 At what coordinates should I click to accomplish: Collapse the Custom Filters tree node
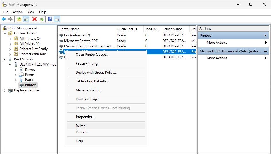click(5, 33)
